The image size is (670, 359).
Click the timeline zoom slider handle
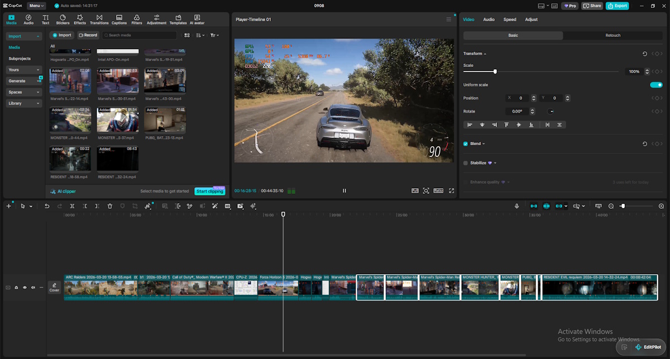coord(623,206)
